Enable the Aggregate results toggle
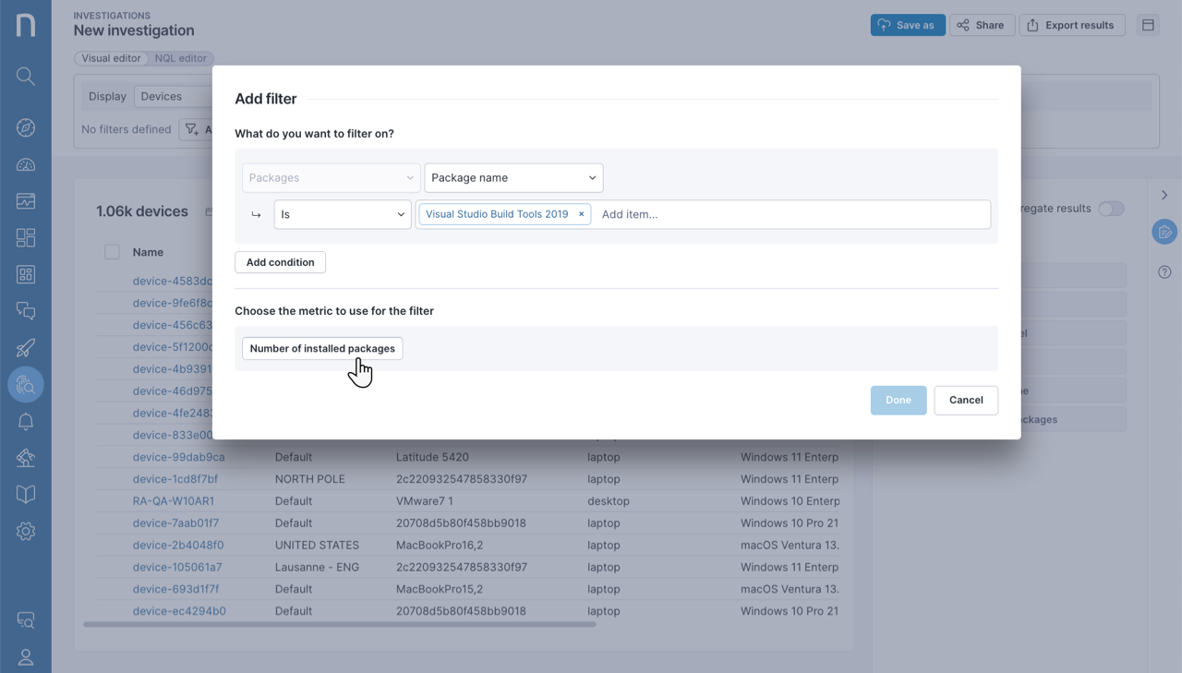The height and width of the screenshot is (673, 1182). (x=1111, y=209)
